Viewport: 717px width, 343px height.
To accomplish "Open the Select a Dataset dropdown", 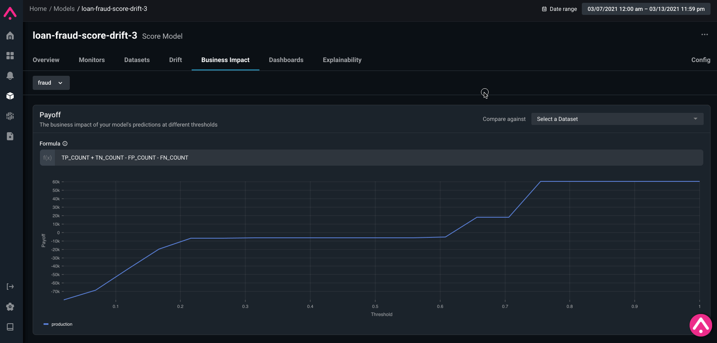I will 617,119.
